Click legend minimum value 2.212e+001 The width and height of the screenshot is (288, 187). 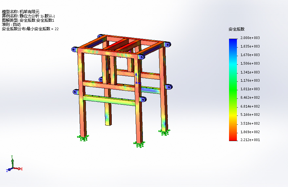(x=250, y=140)
